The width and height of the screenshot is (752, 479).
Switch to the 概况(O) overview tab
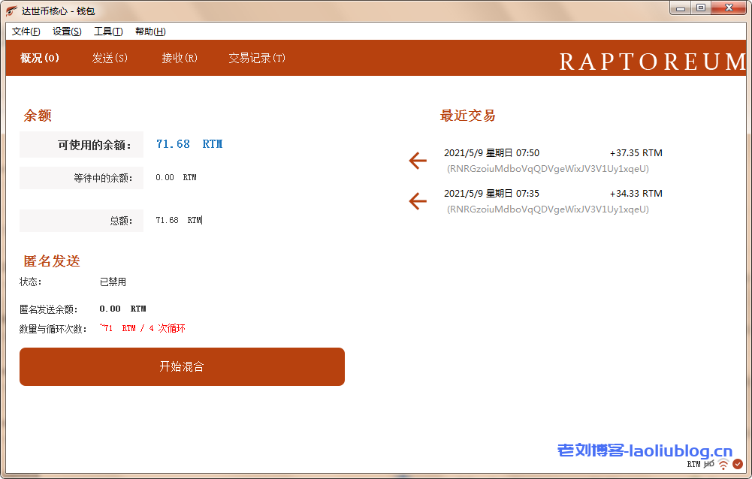point(40,59)
